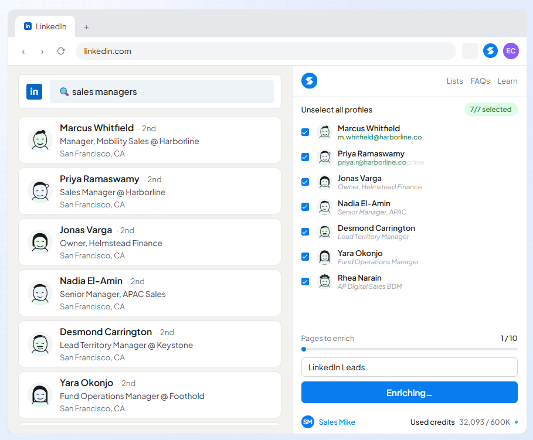Uncheck Desmond Carrington in the profile list
The width and height of the screenshot is (533, 440).
pos(305,232)
